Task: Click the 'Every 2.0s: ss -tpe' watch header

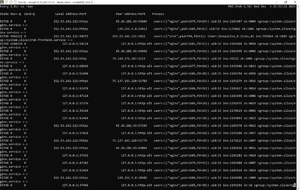Action: pyautogui.click(x=17, y=7)
